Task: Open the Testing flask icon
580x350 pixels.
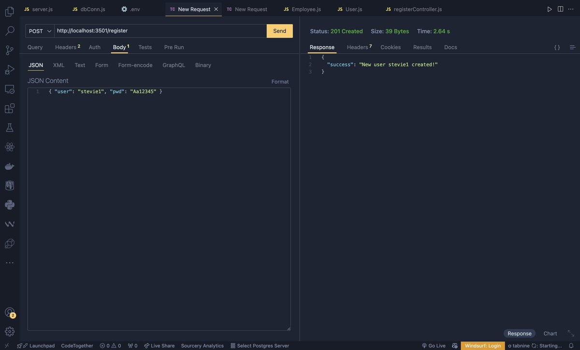Action: (9, 127)
